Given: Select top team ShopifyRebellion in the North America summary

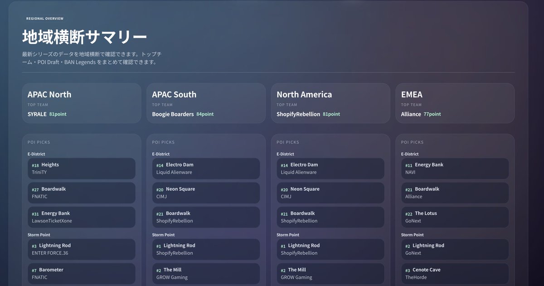Looking at the screenshot, I should pyautogui.click(x=298, y=114).
